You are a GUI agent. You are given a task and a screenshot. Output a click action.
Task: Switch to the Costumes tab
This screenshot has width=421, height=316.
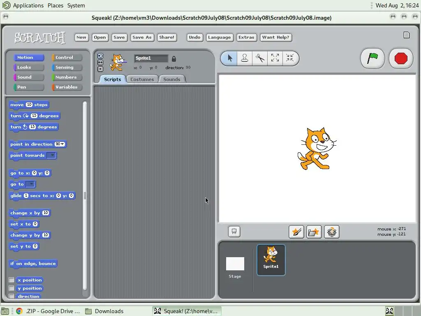pos(142,79)
